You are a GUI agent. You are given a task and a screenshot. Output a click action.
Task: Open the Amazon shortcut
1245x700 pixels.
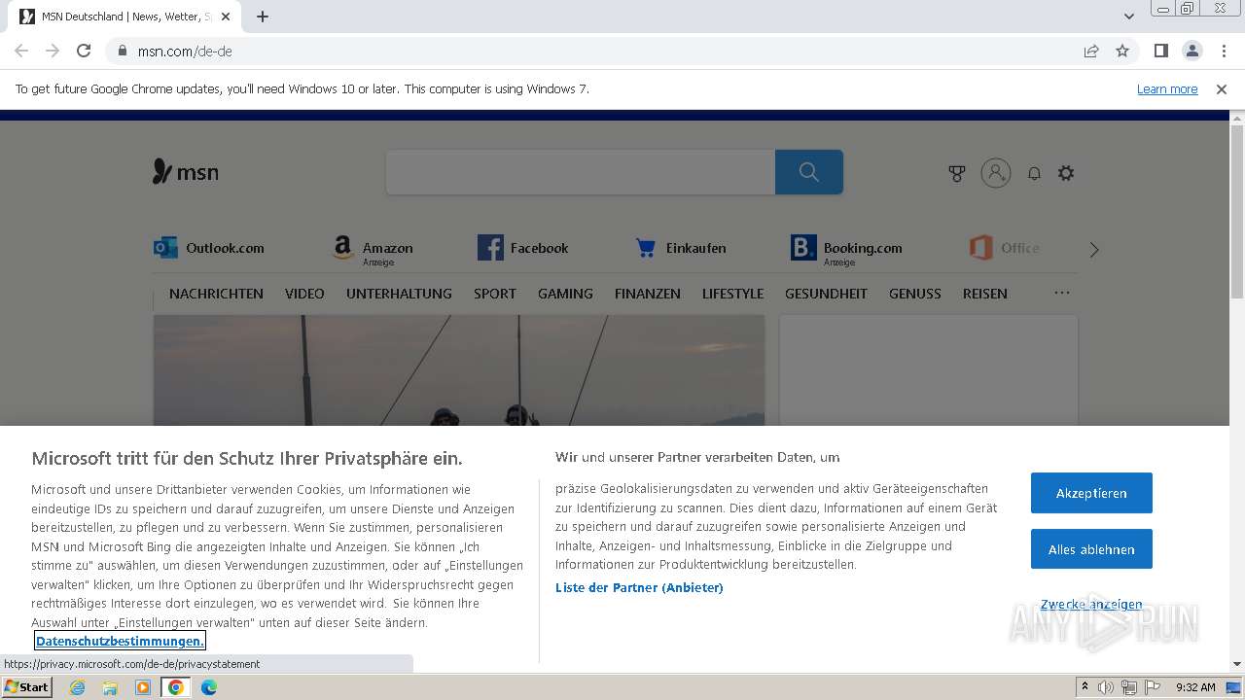coord(373,250)
